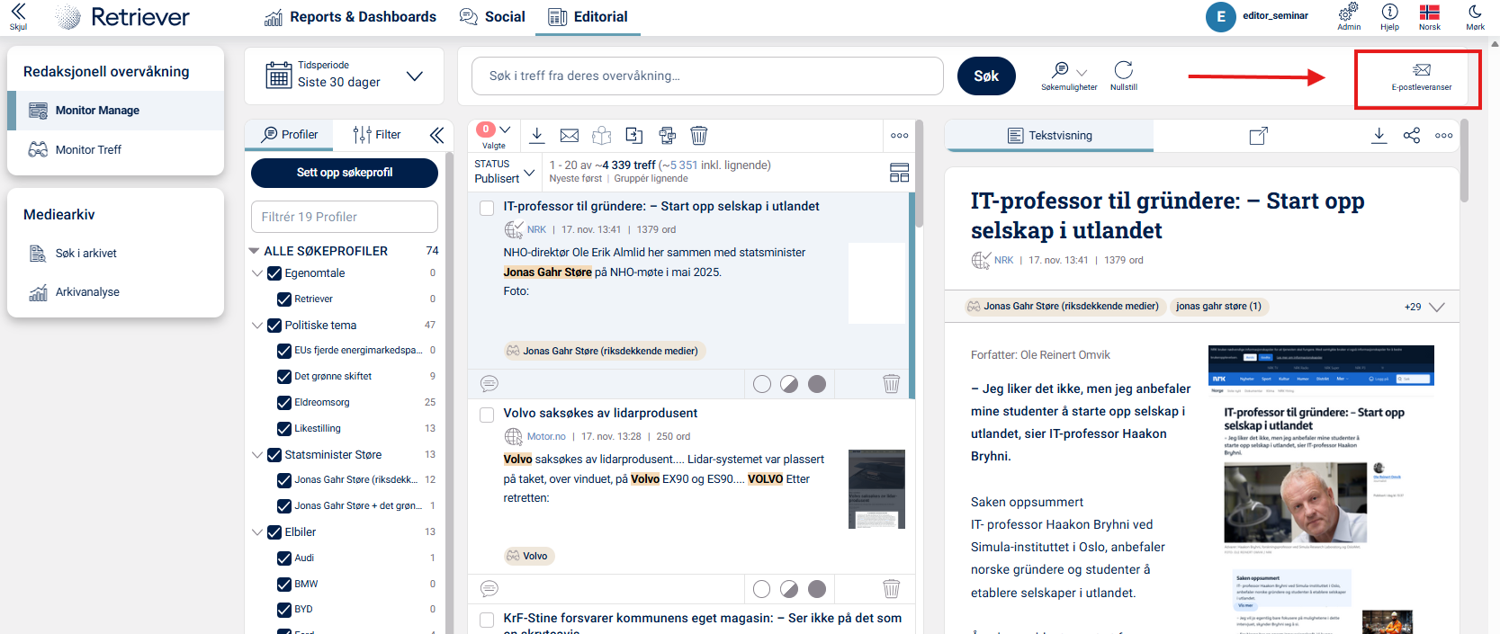1500x634 pixels.
Task: Uncheck the Likestilling checkbox
Action: [x=284, y=429]
